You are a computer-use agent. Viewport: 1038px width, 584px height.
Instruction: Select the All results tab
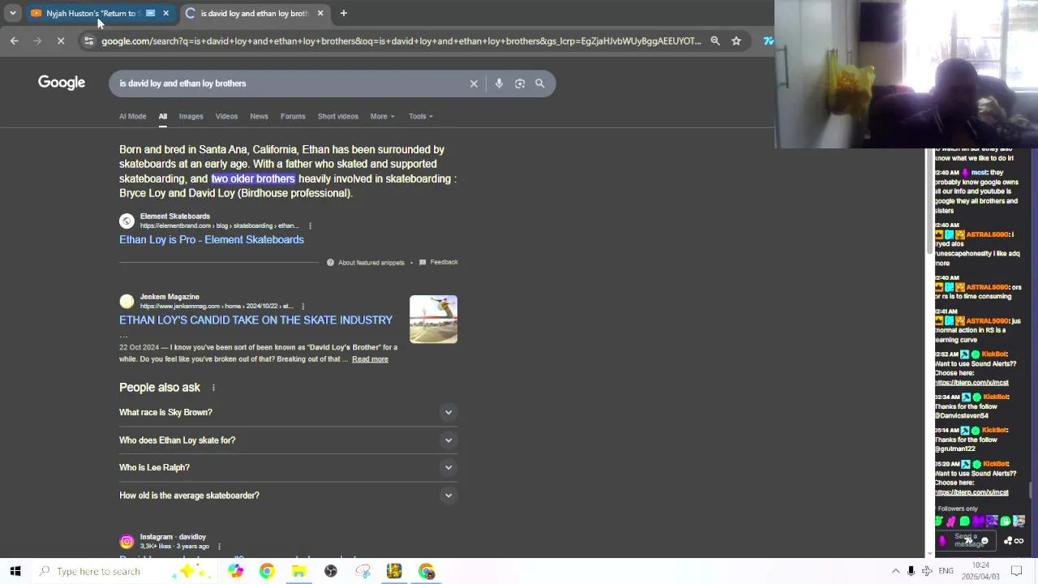[x=162, y=116]
